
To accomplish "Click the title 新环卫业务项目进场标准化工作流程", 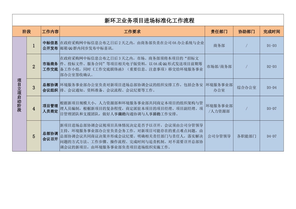I will (149, 20).
